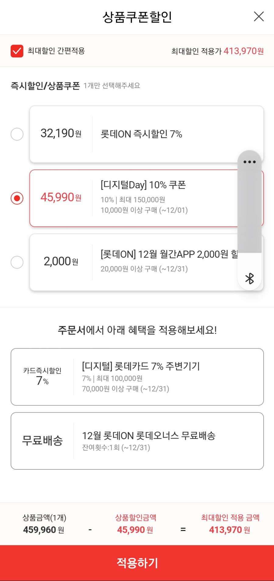Select the 디지털Day 10% 쿠폰 radio button
The image size is (274, 581).
17,198
